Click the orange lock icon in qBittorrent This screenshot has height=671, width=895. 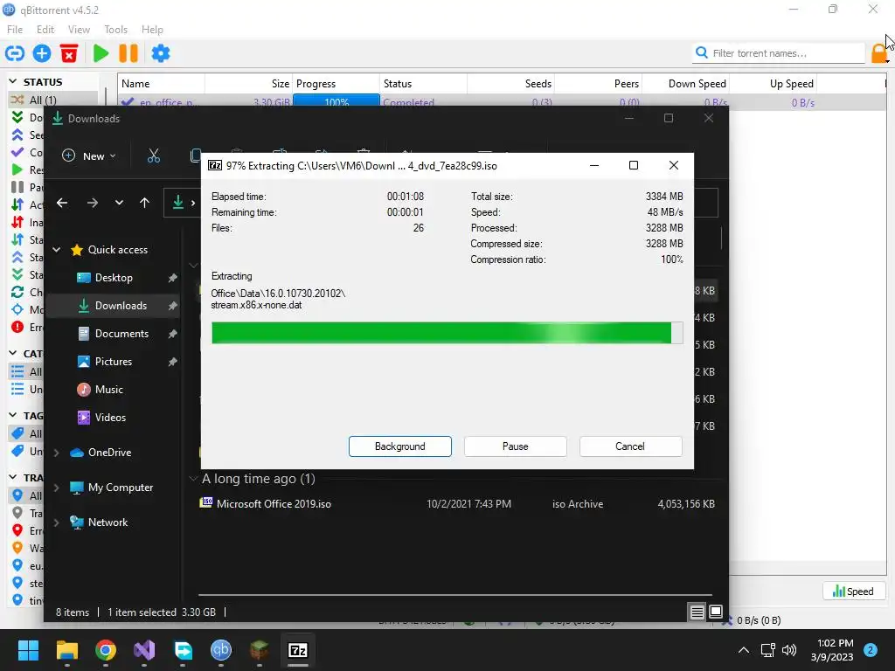(x=878, y=53)
